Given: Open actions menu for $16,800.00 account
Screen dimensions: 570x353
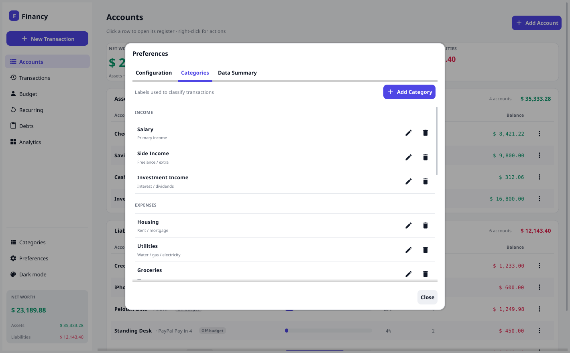Looking at the screenshot, I should pyautogui.click(x=539, y=199).
